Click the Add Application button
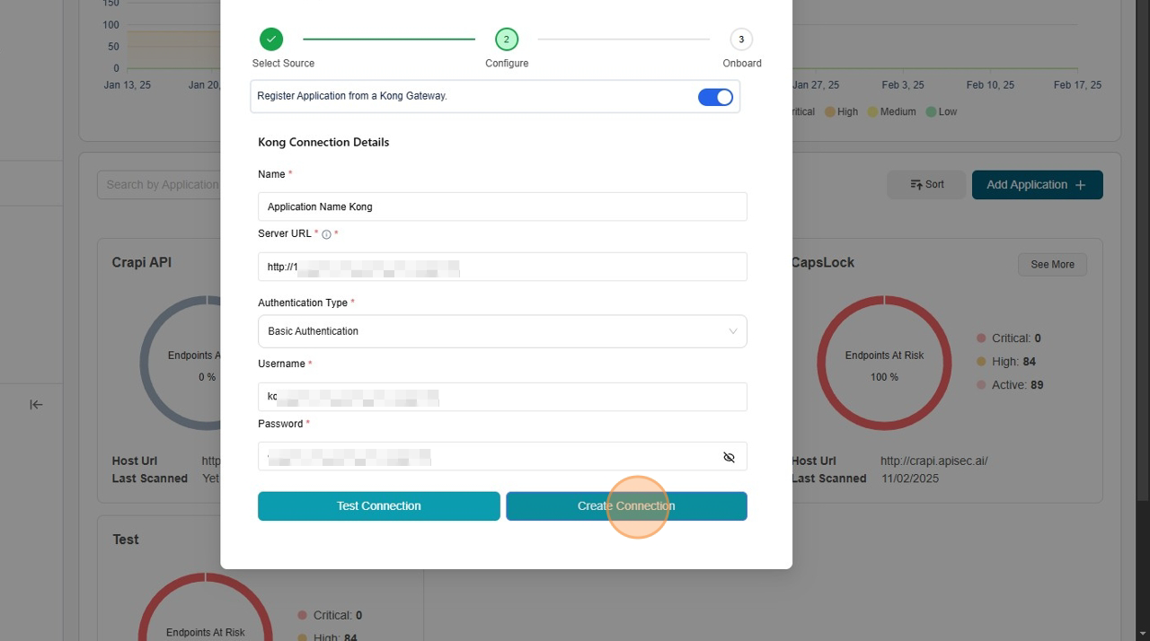1150x641 pixels. tap(1037, 185)
